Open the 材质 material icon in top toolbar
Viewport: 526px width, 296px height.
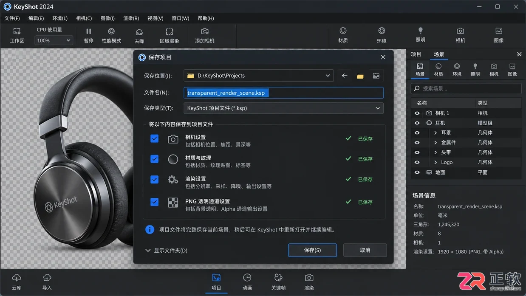(x=343, y=31)
